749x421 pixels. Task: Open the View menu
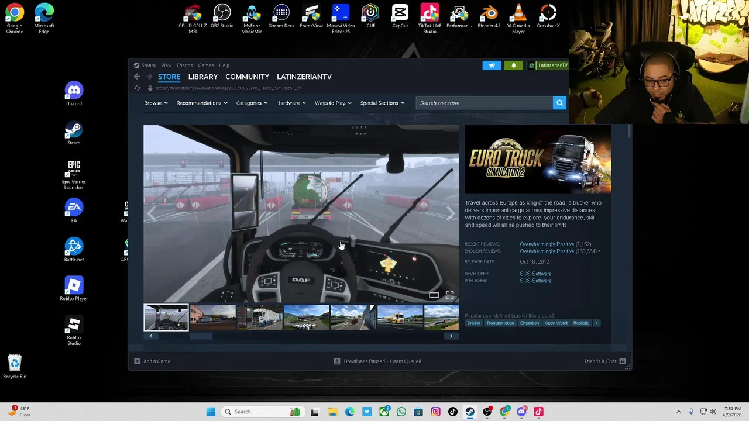(x=166, y=65)
